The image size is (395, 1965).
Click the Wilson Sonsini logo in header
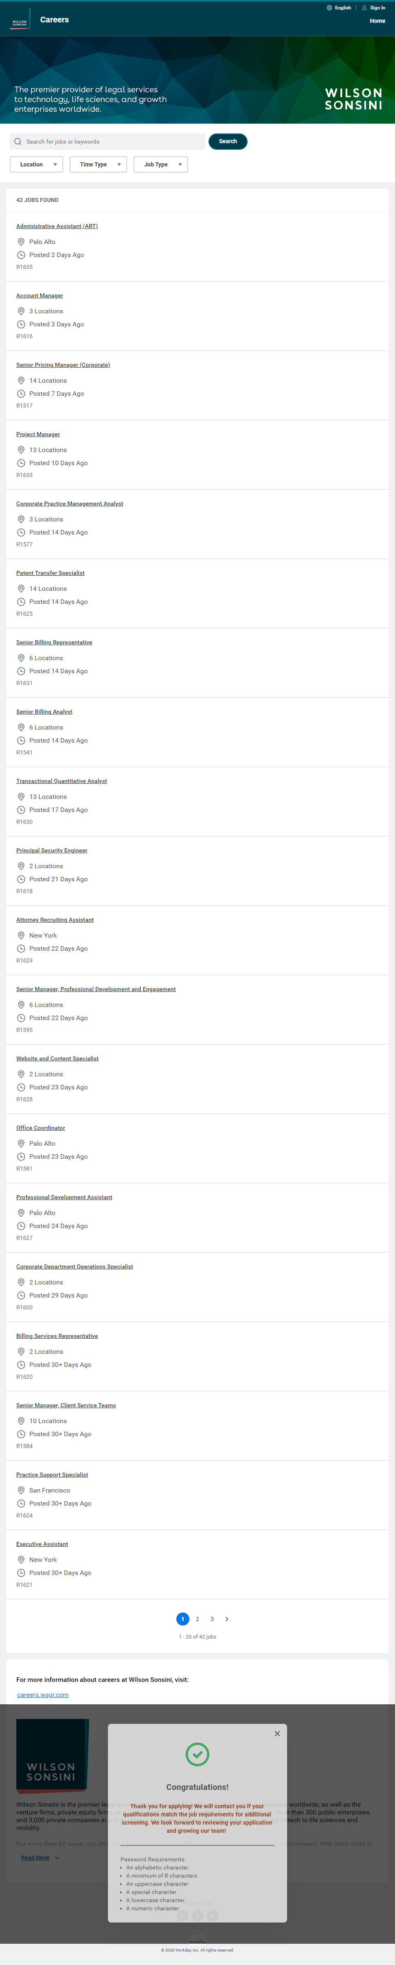tap(20, 24)
